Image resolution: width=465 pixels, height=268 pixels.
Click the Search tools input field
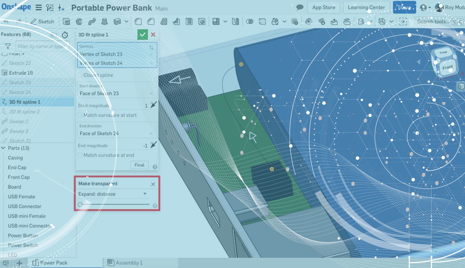[x=433, y=21]
